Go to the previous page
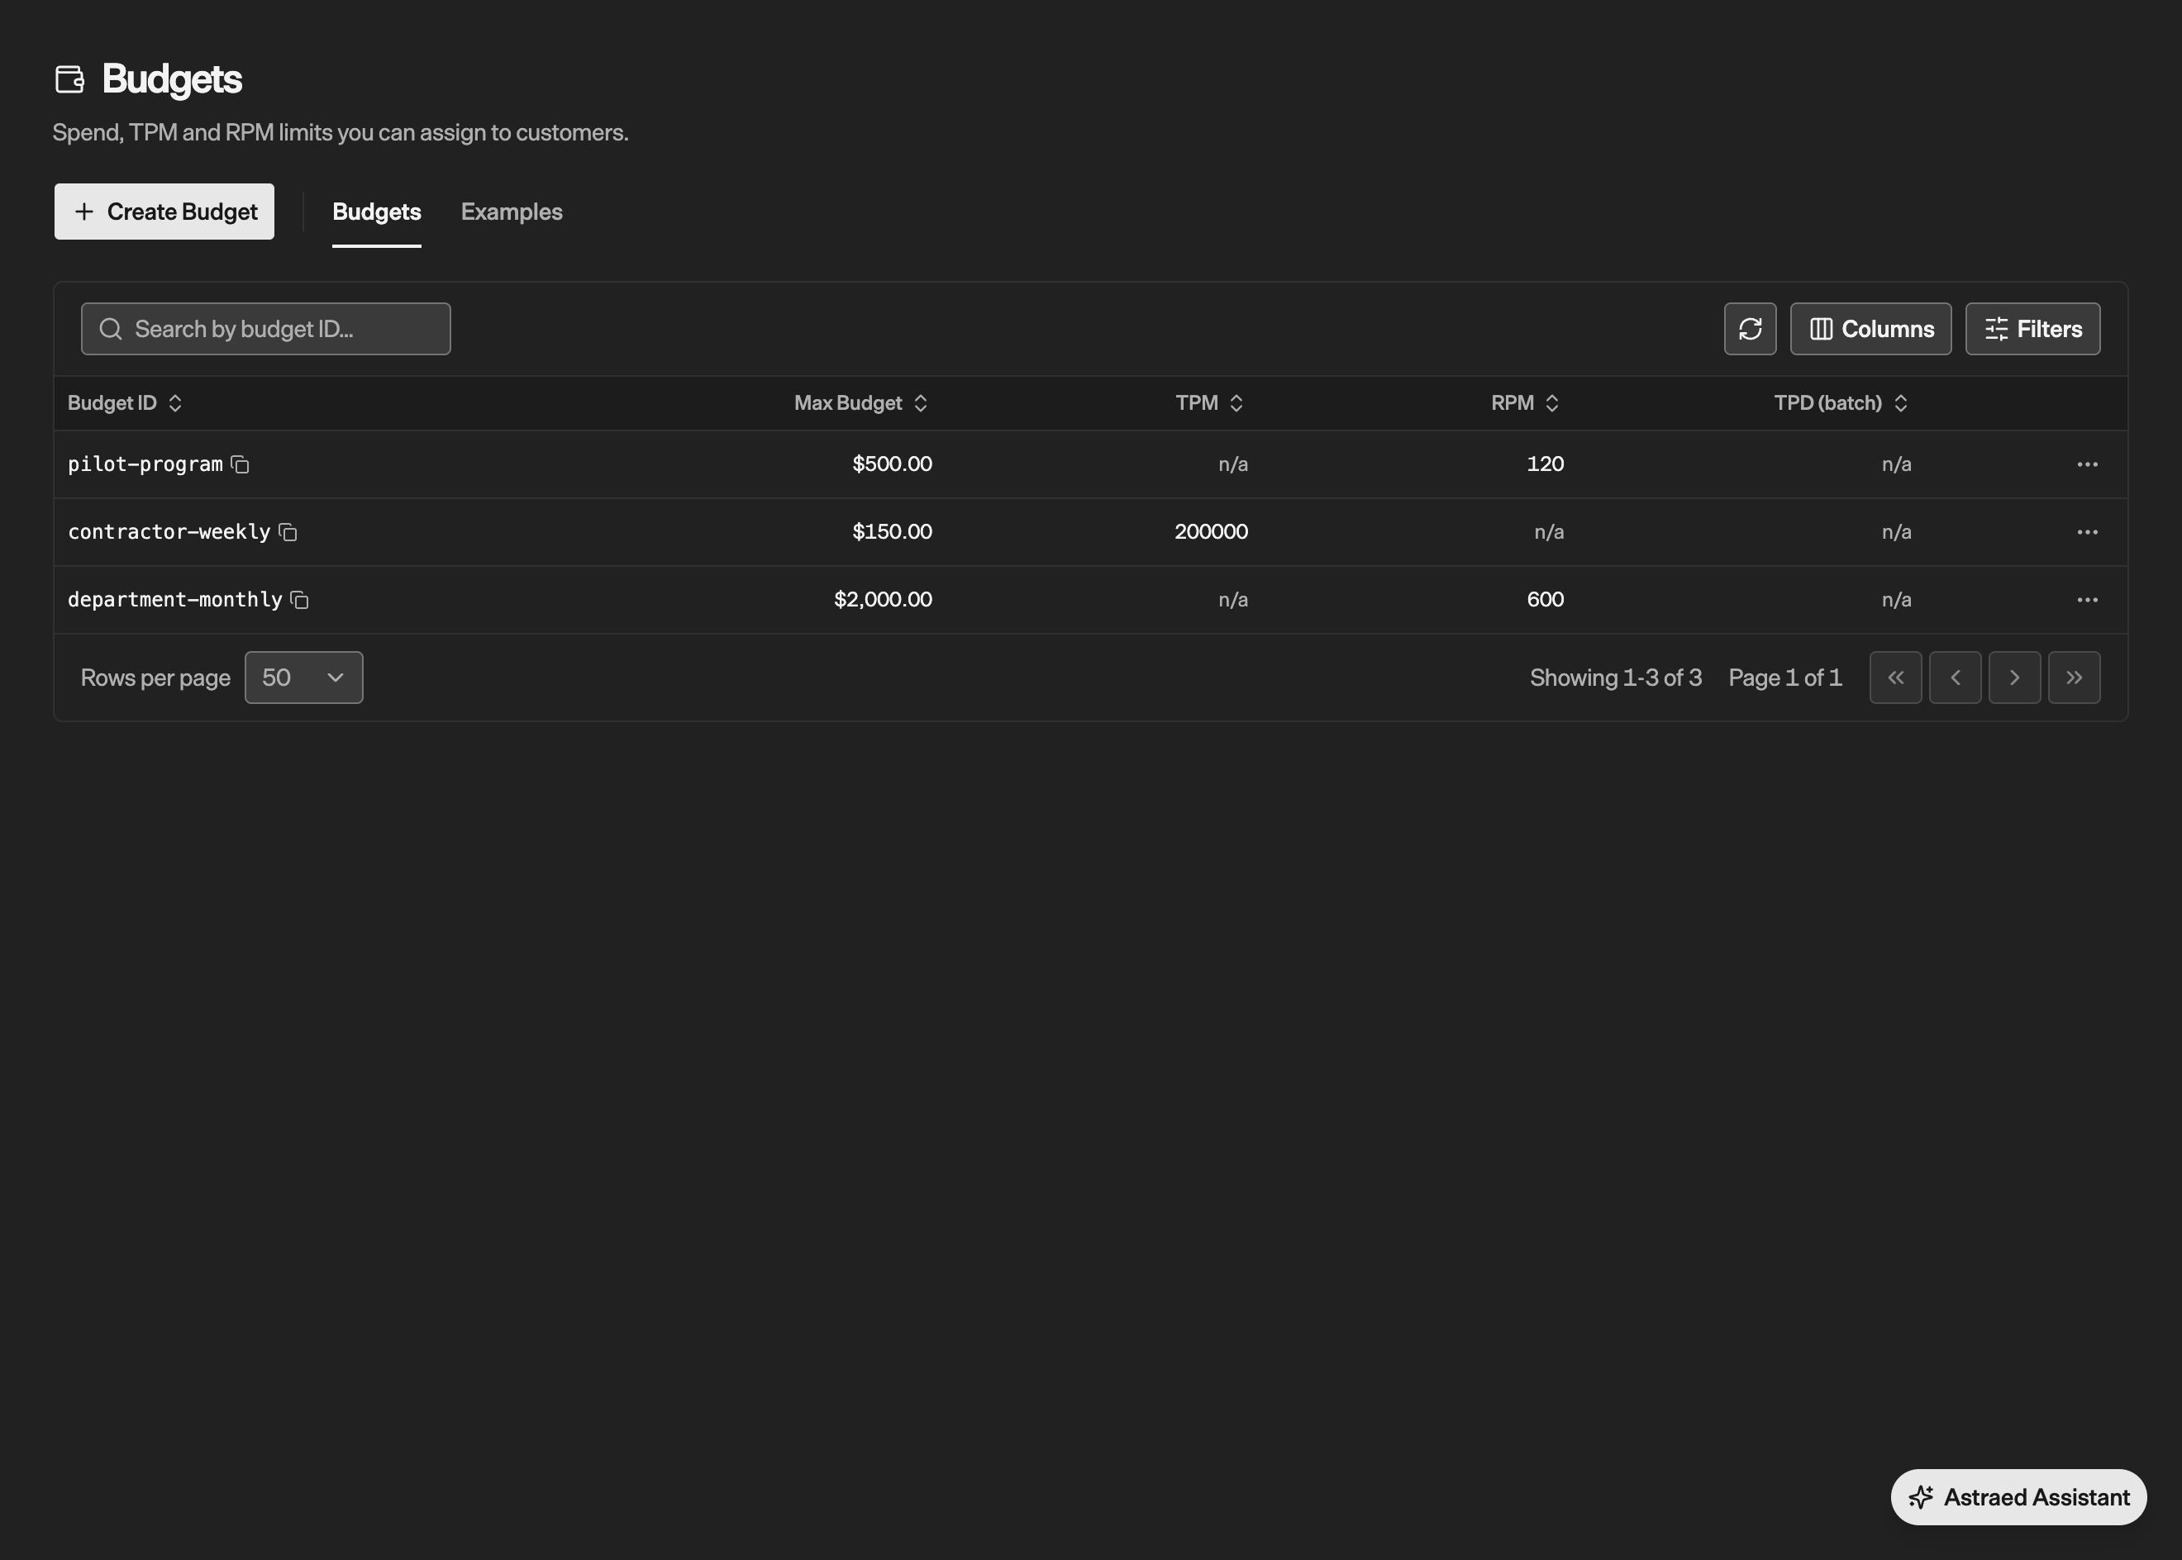Screen dimensions: 2182x1560 click(x=1956, y=678)
